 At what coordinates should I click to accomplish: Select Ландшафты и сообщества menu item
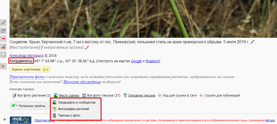point(76,102)
